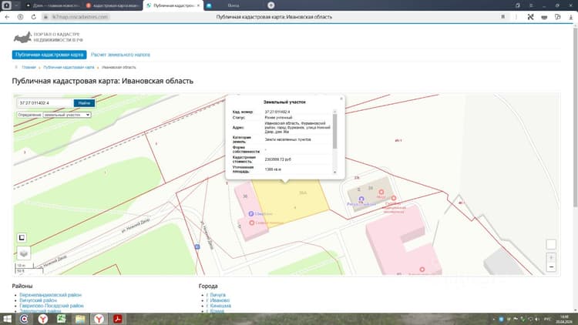This screenshot has width=578, height=325.
Task: Click the map layers icon
Action: coord(24,253)
